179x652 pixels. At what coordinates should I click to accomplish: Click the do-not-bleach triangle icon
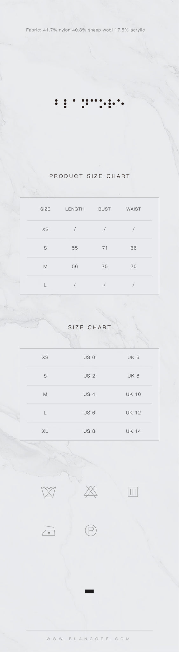[x=91, y=492]
